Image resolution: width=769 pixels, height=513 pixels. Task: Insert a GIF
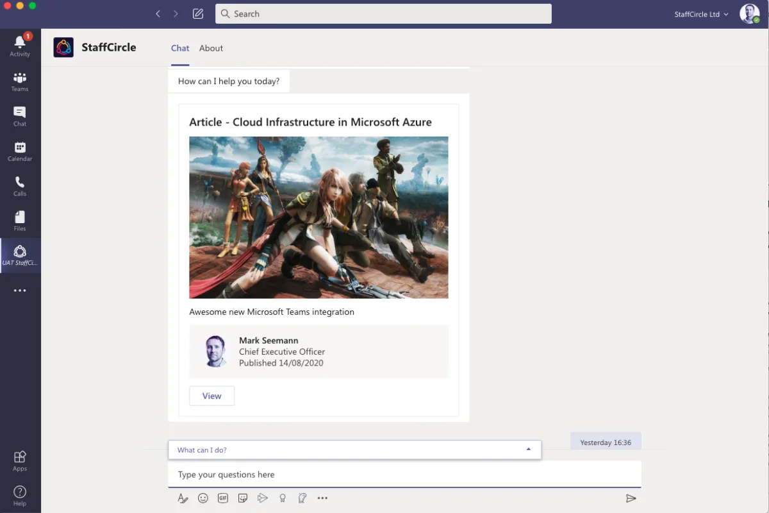coord(223,498)
